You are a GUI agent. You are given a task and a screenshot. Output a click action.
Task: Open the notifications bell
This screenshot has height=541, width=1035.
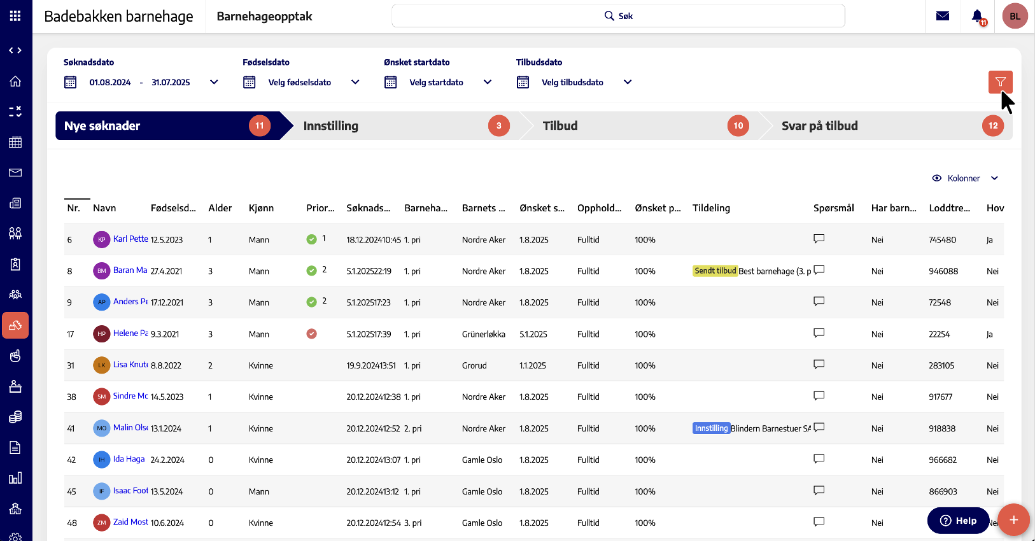click(x=977, y=16)
